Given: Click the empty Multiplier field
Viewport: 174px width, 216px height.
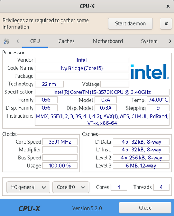Looking at the screenshot, I should 60,150.
